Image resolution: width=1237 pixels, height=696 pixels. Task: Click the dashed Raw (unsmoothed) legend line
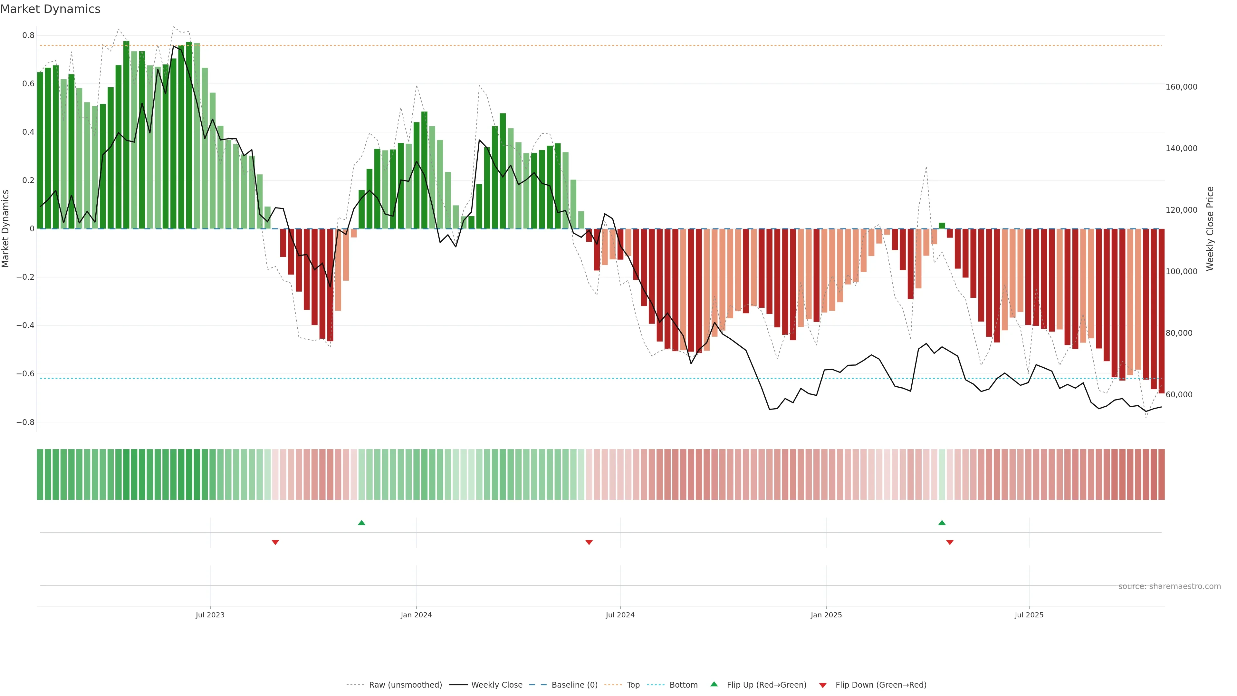click(x=355, y=685)
